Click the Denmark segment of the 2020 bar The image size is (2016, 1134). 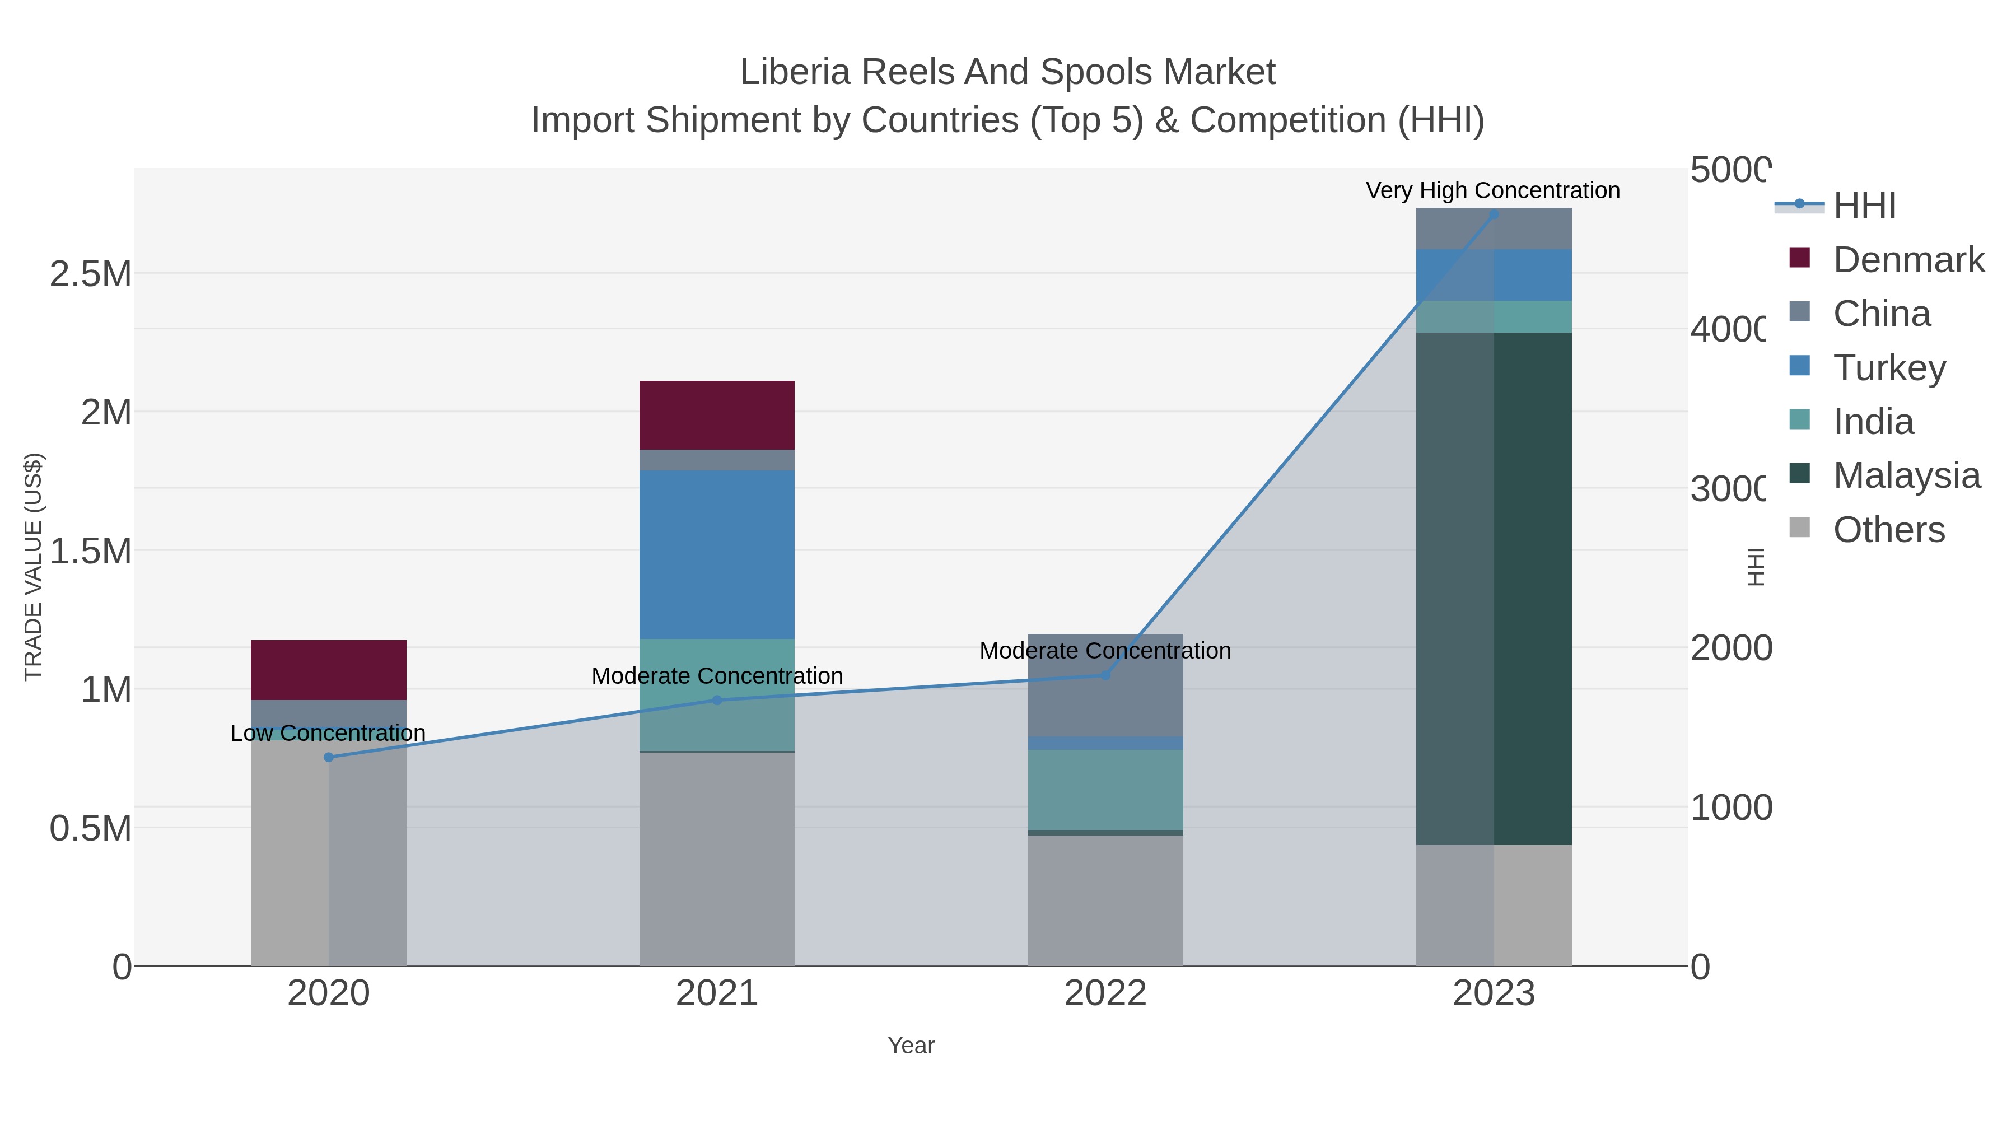tap(329, 670)
